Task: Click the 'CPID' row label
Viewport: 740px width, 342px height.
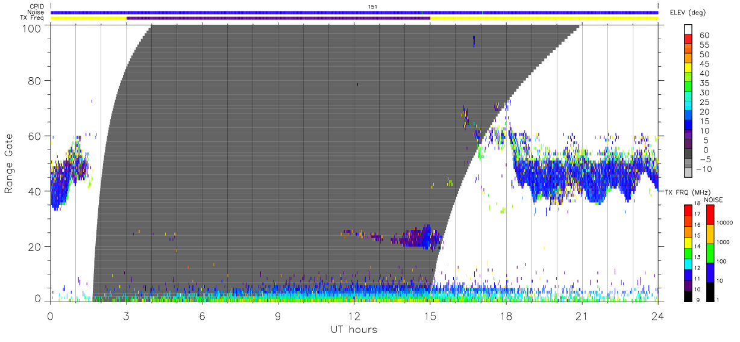Action: pyautogui.click(x=37, y=7)
